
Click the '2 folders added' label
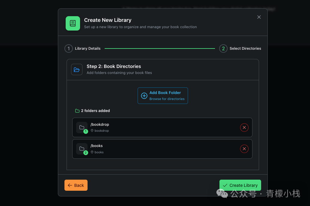click(x=95, y=111)
